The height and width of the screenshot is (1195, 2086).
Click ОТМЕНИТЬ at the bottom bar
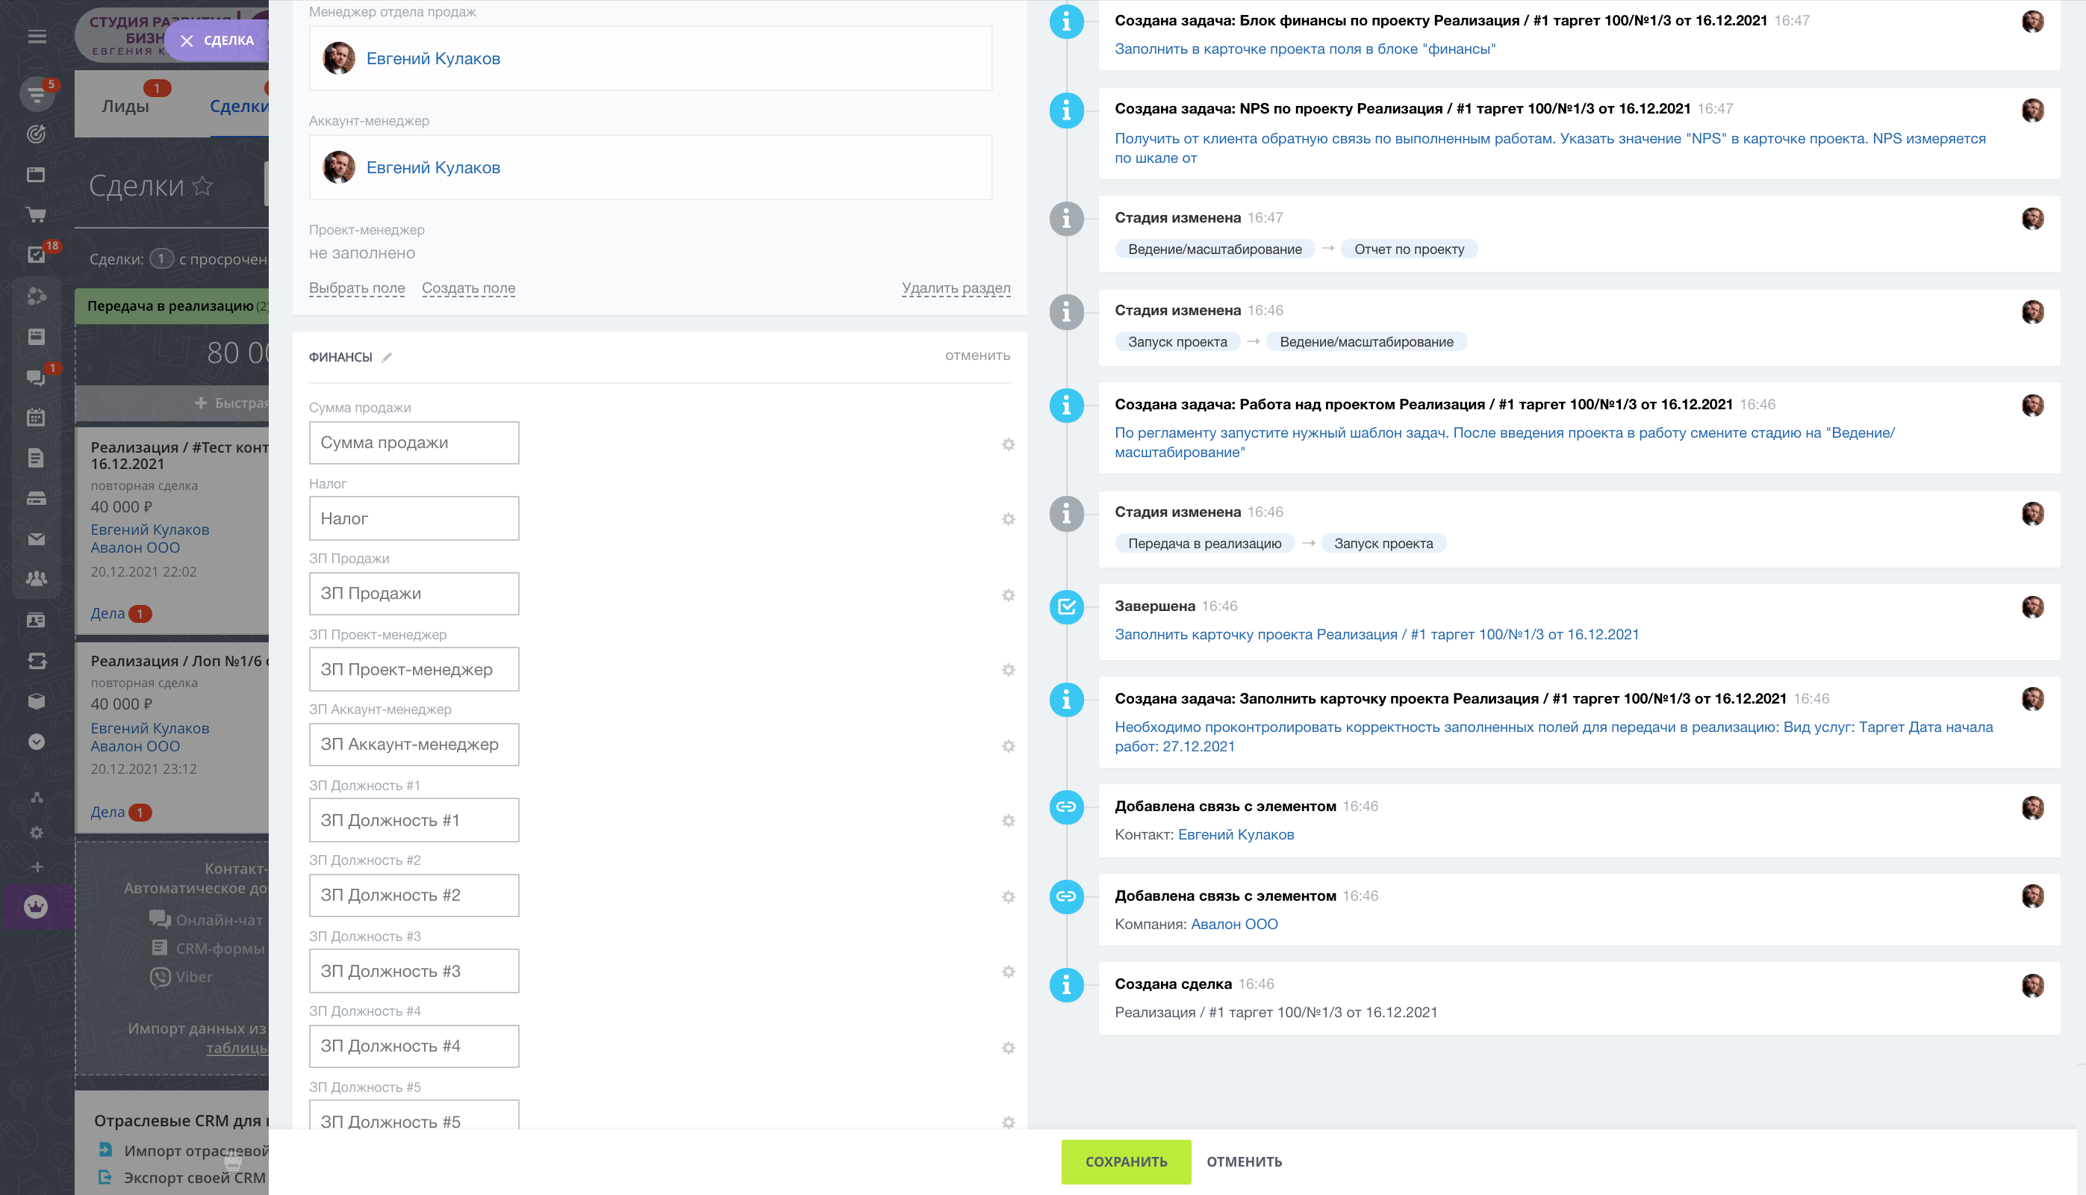click(1244, 1161)
